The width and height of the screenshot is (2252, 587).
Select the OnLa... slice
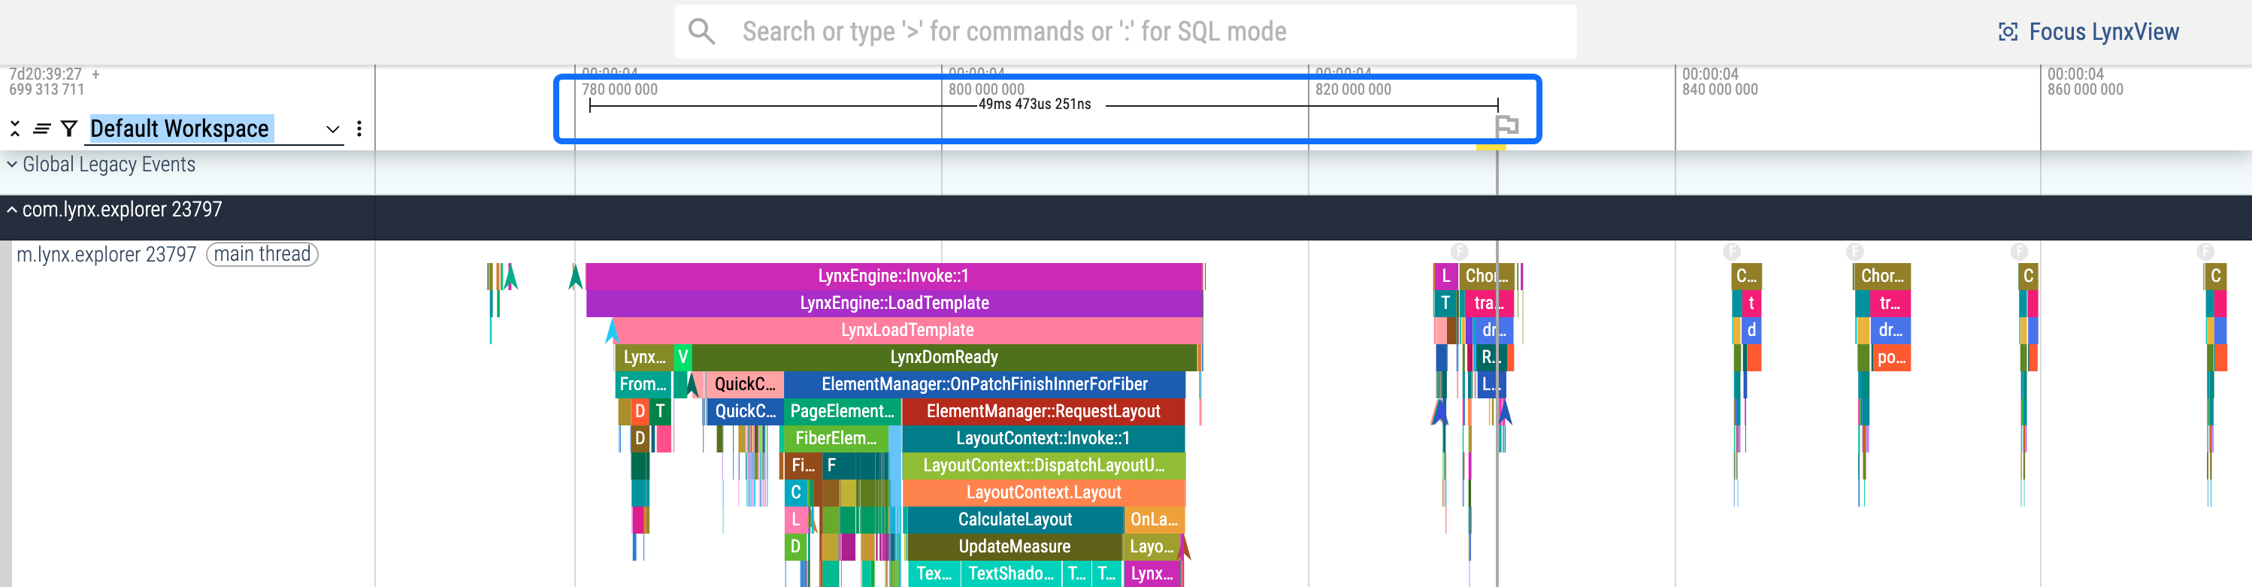(x=1154, y=520)
